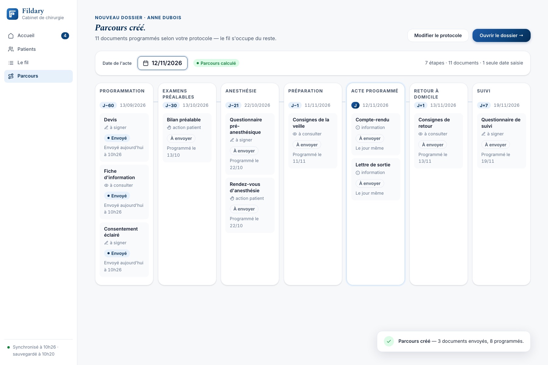Click the eye icon under Consignes de la veille
548x365 pixels.
point(295,134)
